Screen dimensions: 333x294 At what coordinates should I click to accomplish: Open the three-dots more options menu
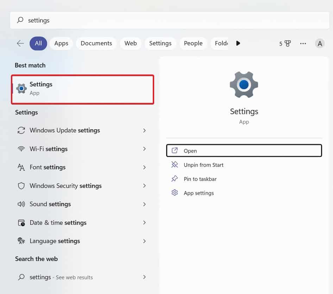tap(303, 44)
